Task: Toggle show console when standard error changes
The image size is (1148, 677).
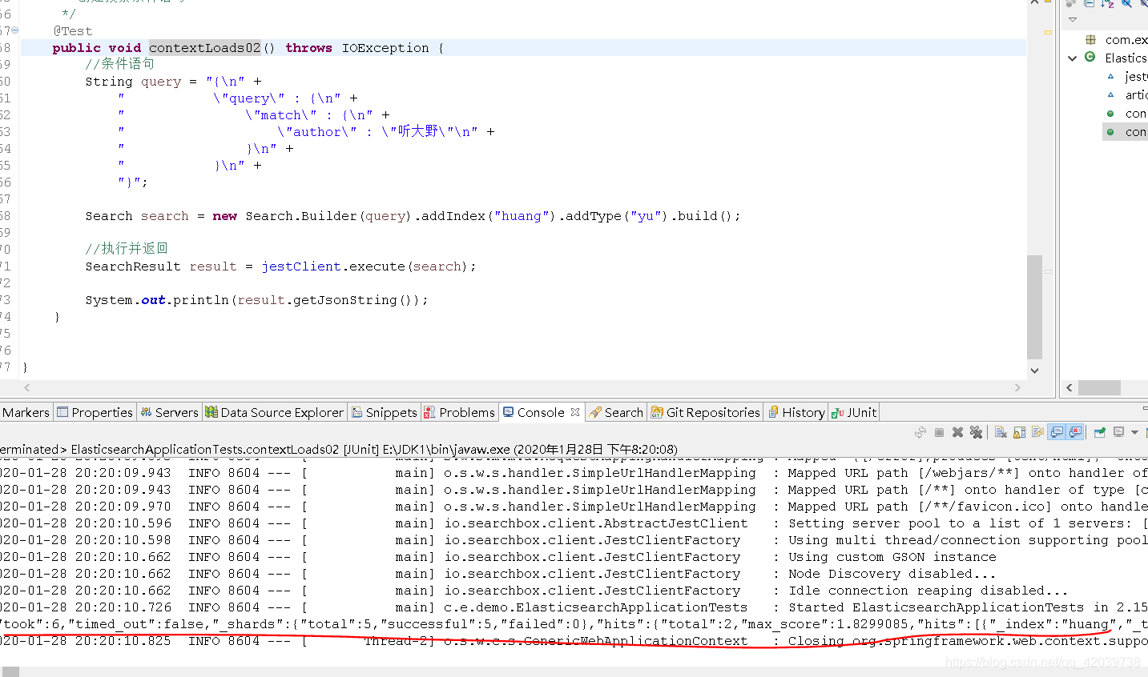Action: pos(1075,432)
